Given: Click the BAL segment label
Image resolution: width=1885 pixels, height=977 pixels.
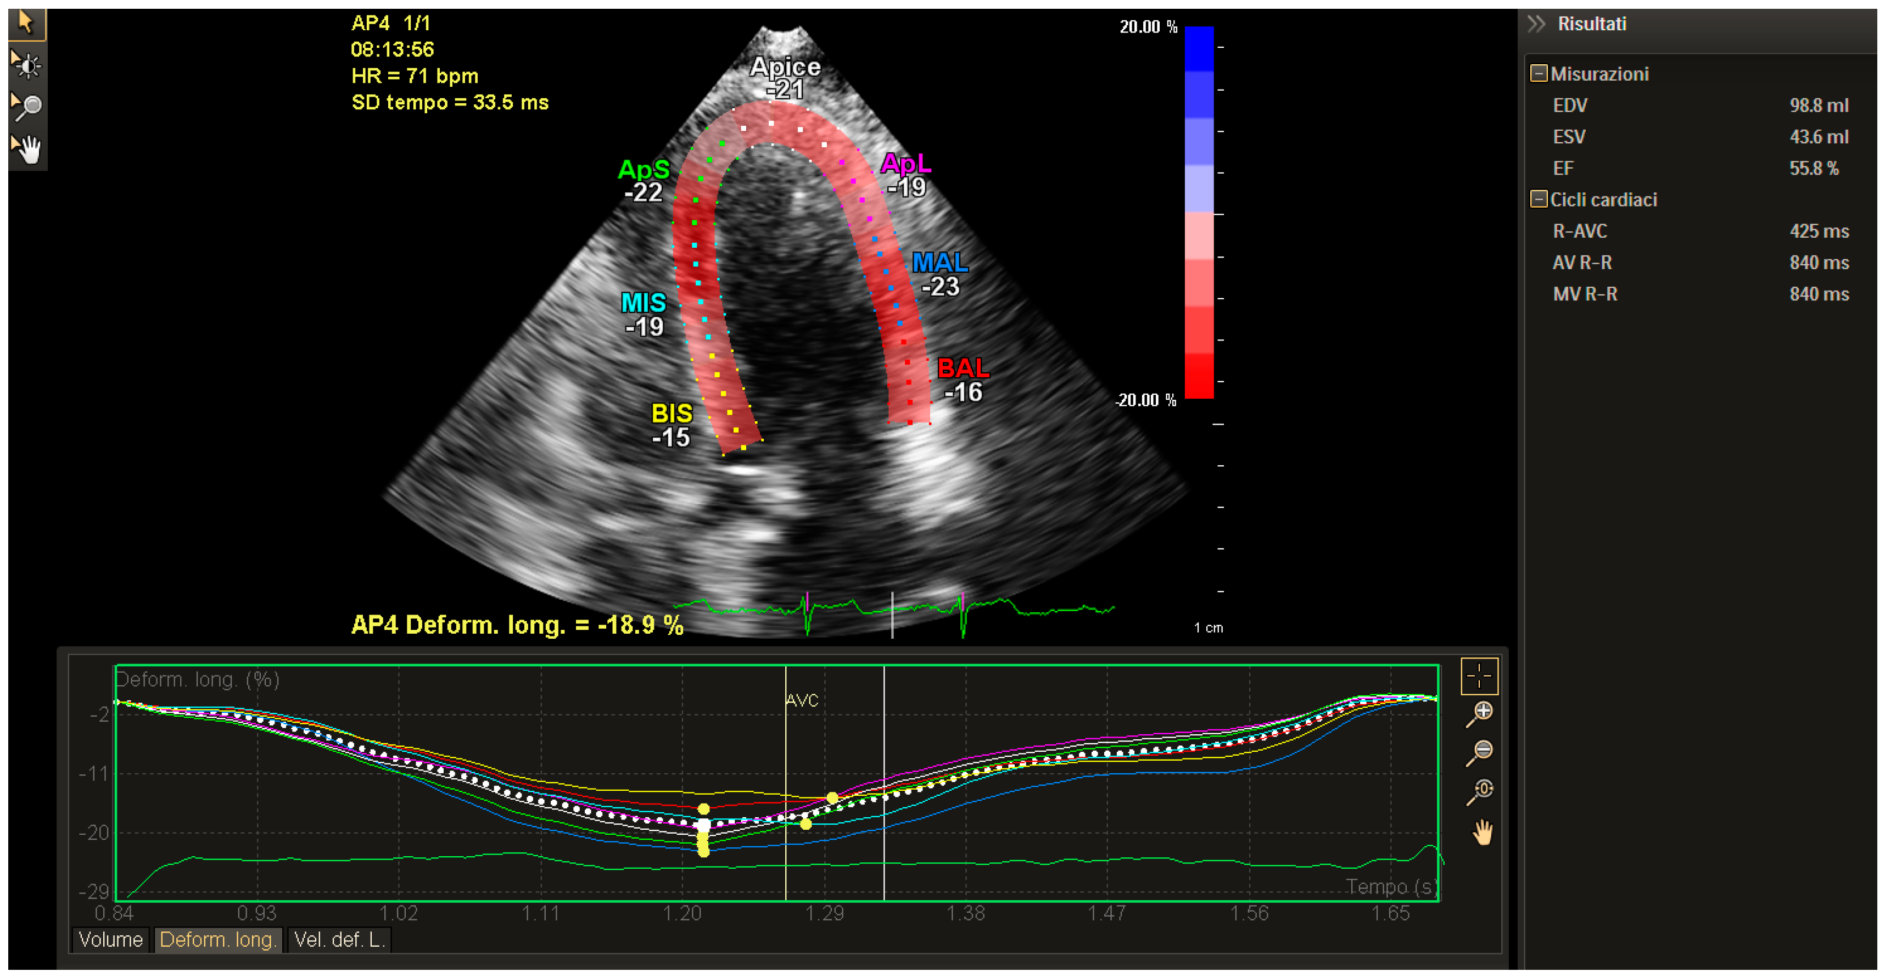Looking at the screenshot, I should [x=963, y=368].
